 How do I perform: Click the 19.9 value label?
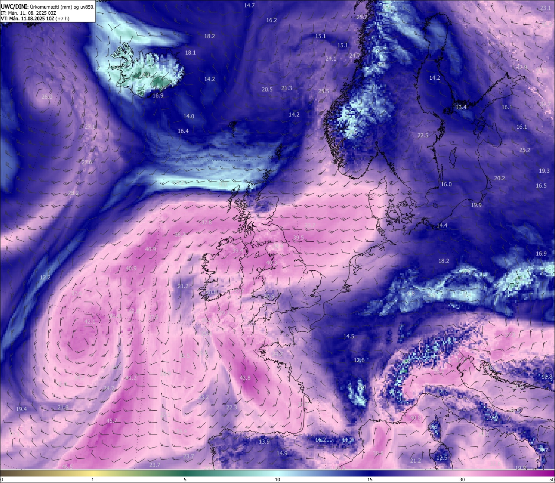(x=476, y=205)
